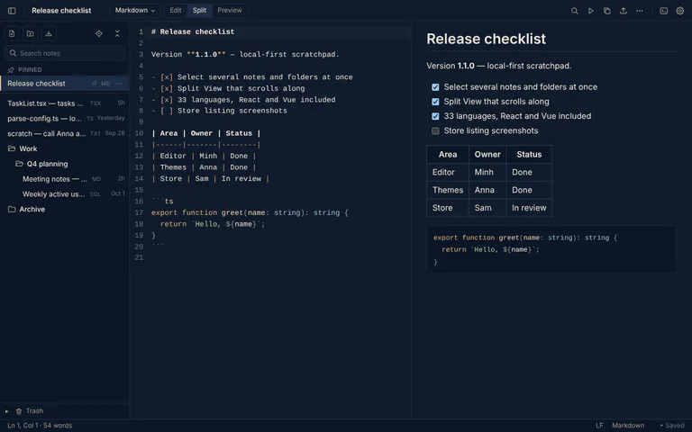This screenshot has width=692, height=432.
Task: Switch to Preview view tab
Action: 230,10
